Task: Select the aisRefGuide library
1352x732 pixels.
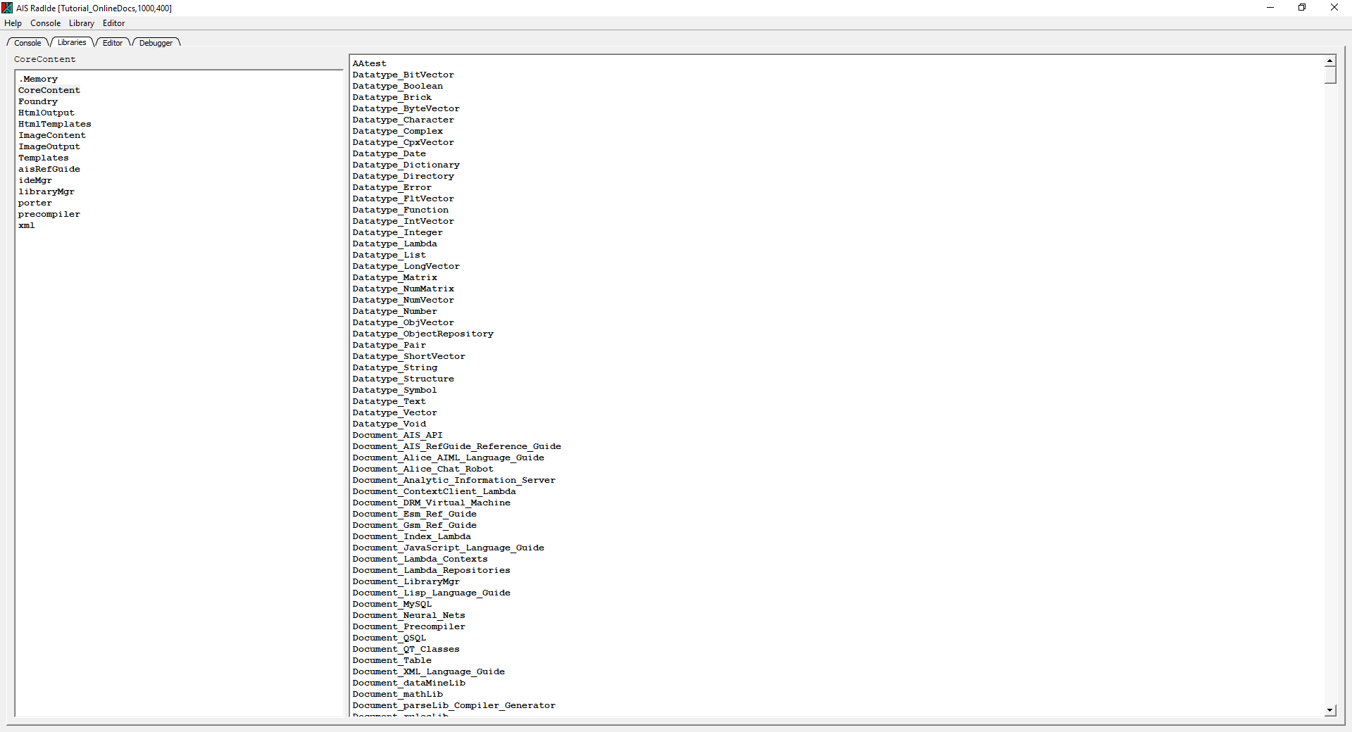Action: [x=49, y=169]
